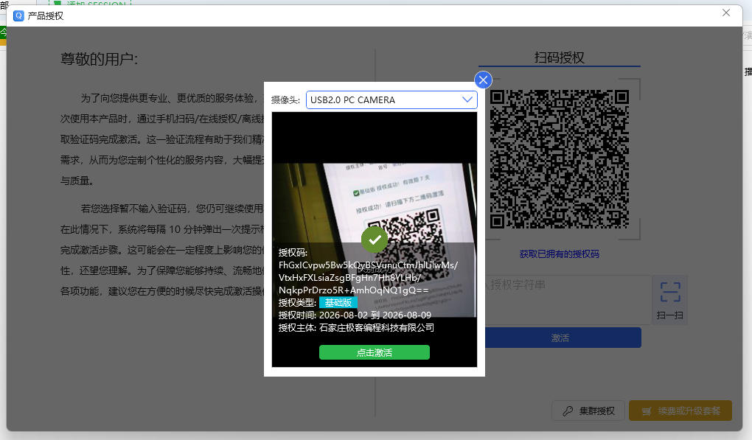752x440 pixels.
Task: Click the green checkmark success icon
Action: pyautogui.click(x=375, y=240)
